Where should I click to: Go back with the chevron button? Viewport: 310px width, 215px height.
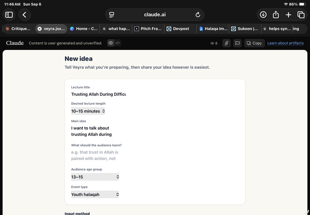[25, 15]
